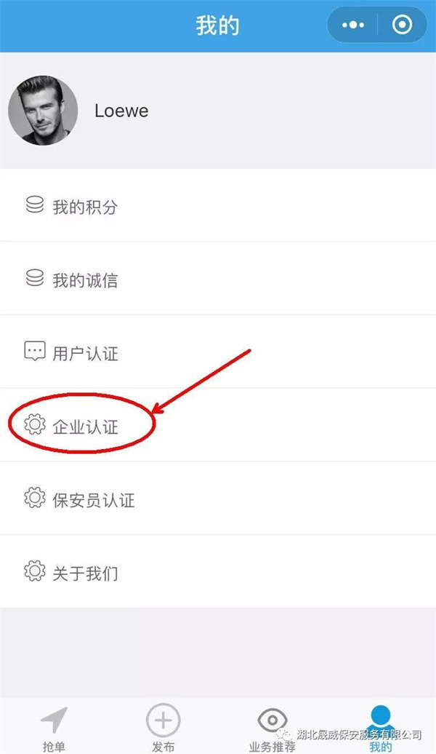Open 企业认证 text label
The height and width of the screenshot is (754, 436).
click(x=85, y=426)
